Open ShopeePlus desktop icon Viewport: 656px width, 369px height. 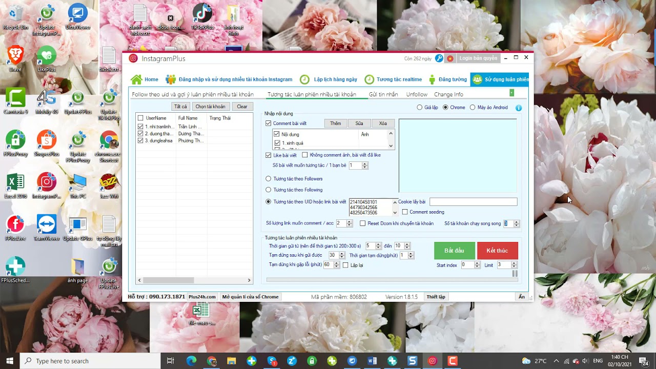46,143
